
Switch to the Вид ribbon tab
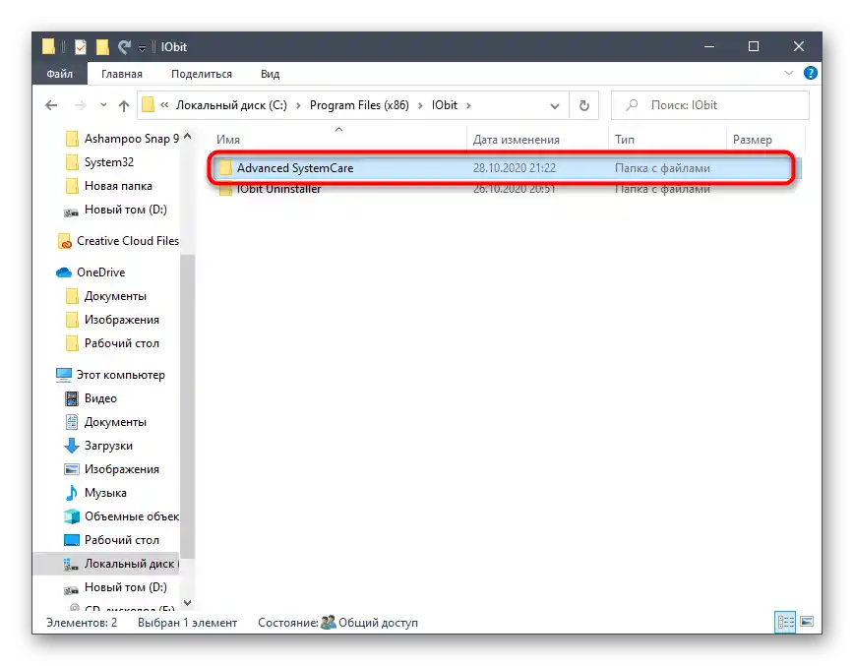[270, 74]
